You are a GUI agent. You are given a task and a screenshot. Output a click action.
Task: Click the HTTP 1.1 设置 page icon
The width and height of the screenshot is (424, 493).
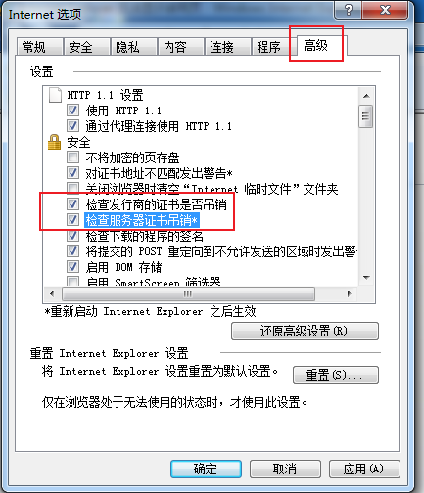click(x=55, y=95)
